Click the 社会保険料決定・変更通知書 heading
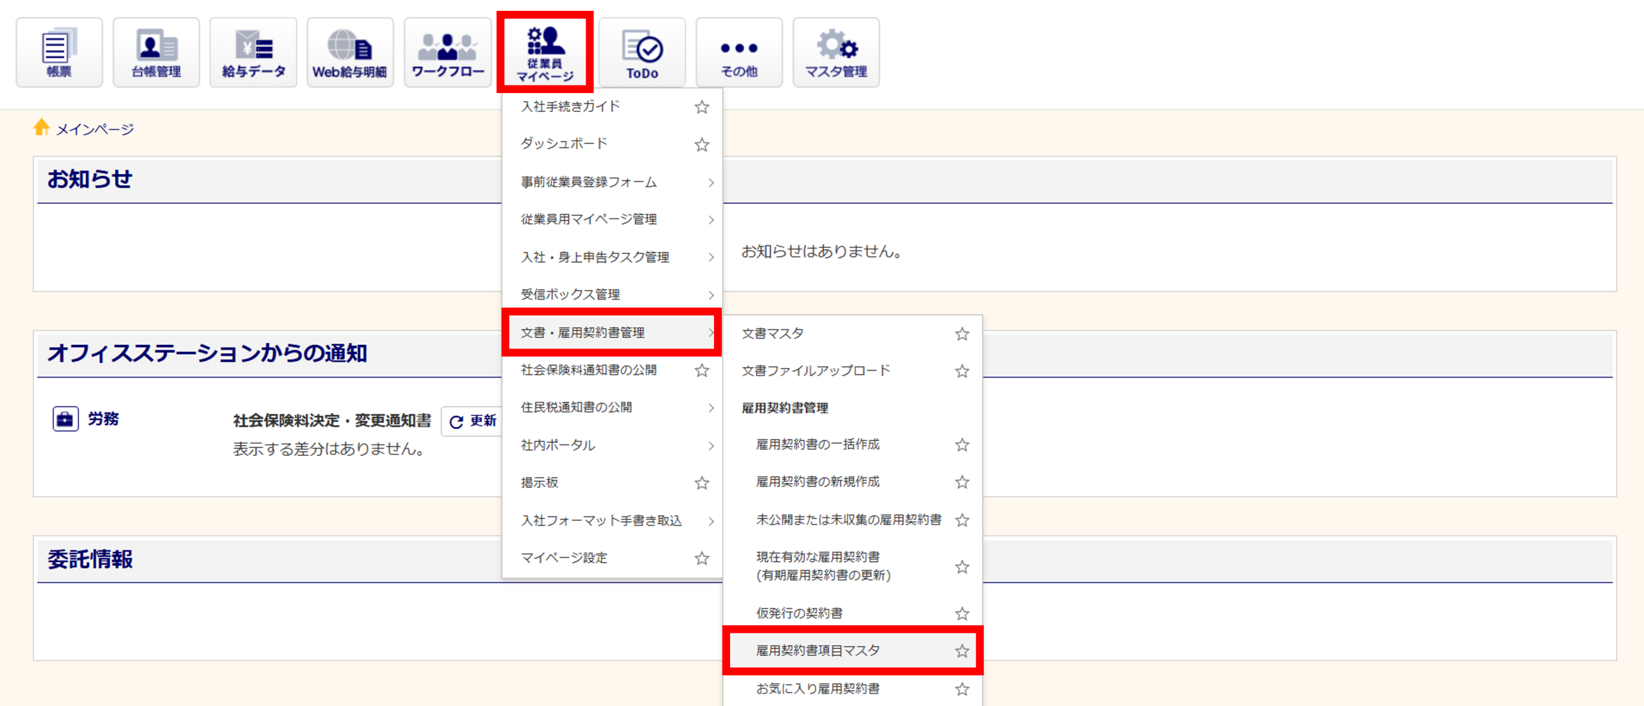Screen dimensions: 1644x706 coord(332,421)
